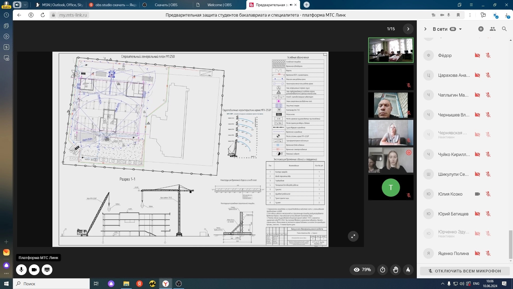The image size is (513, 289).
Task: Switch to 'Welcome | OBS' tab
Action: pos(219,5)
